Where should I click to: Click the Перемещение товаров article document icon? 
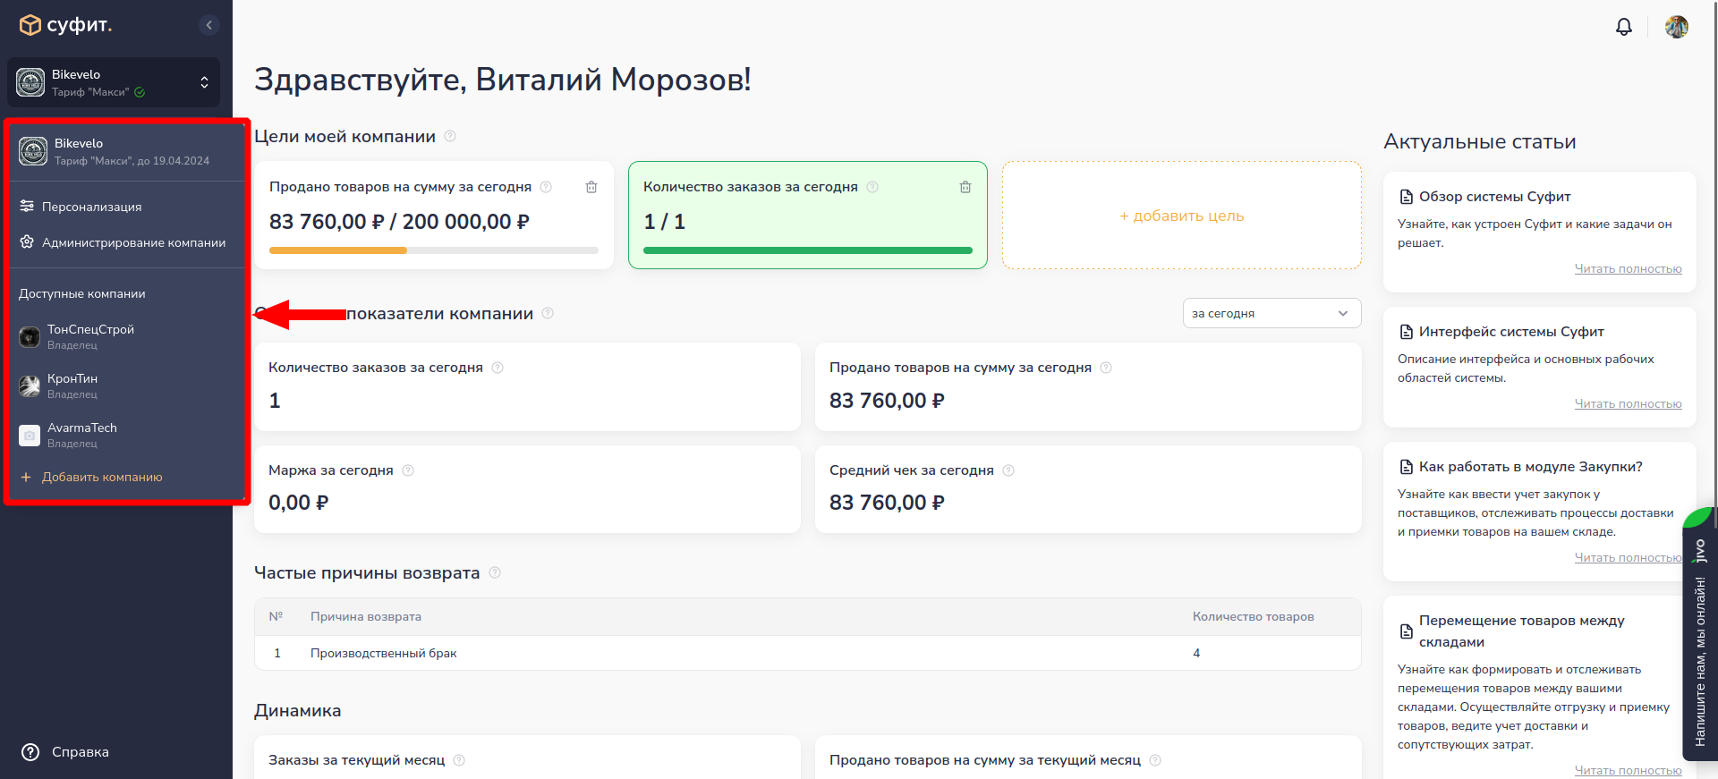(1406, 631)
